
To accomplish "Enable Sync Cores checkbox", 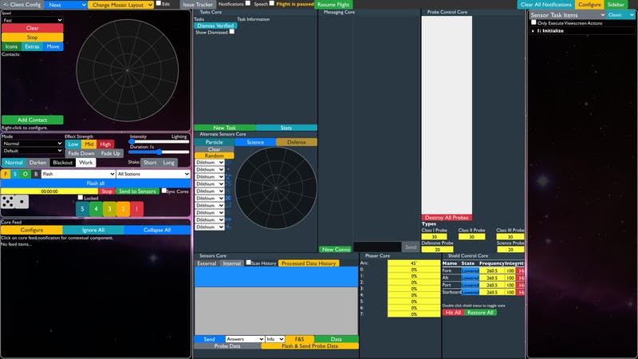I will [164, 190].
